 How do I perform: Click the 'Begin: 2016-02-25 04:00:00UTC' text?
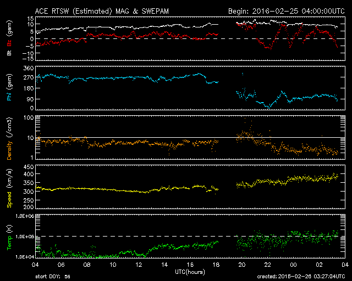(x=287, y=11)
